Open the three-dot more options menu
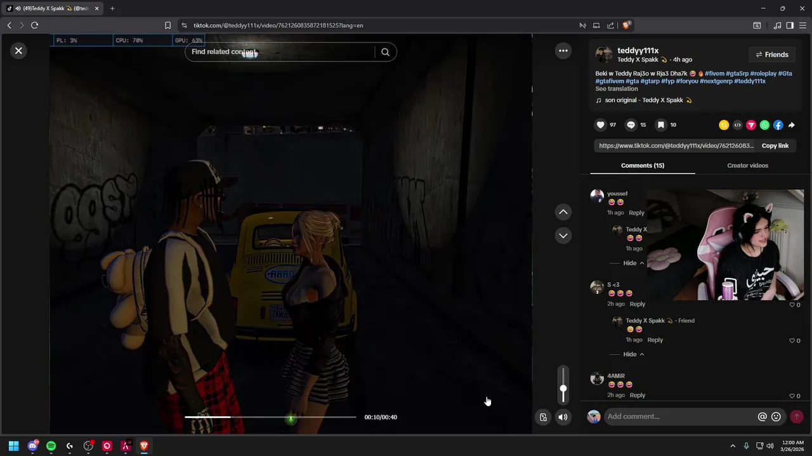The image size is (812, 456). click(563, 51)
